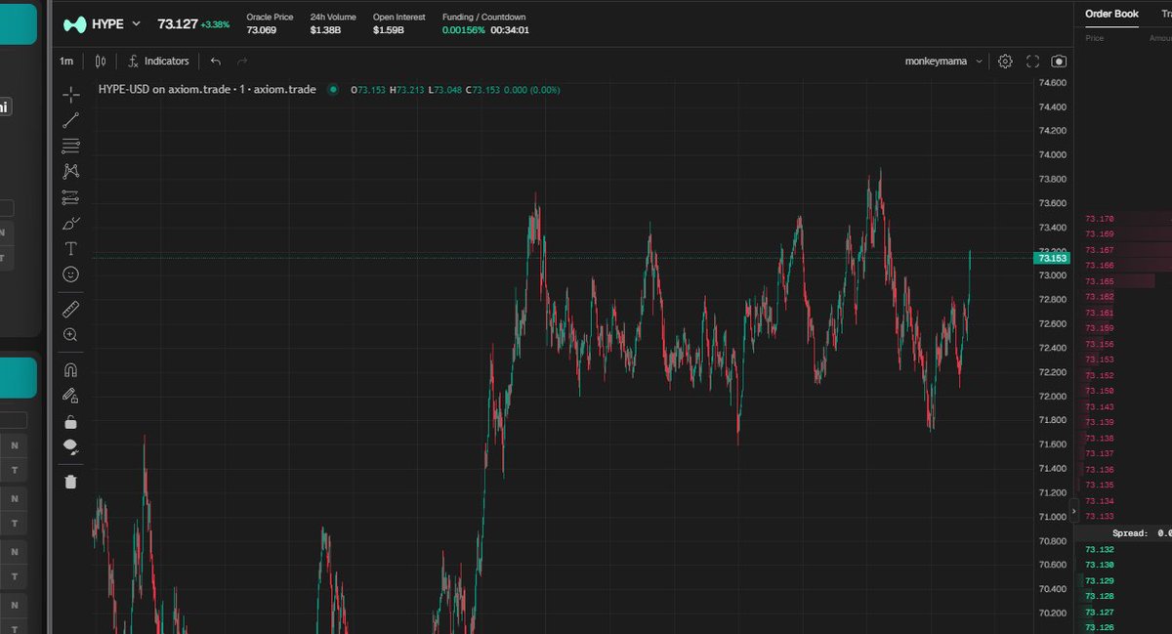Click the 73.127 last price

pos(177,23)
